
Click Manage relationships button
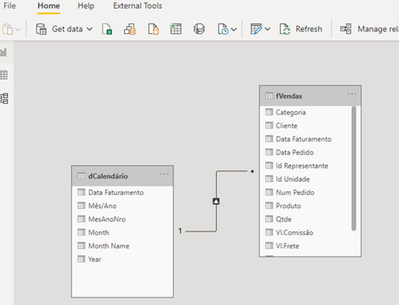370,29
